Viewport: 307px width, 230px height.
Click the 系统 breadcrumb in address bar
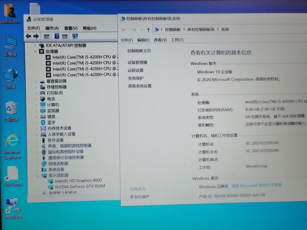coord(225,29)
